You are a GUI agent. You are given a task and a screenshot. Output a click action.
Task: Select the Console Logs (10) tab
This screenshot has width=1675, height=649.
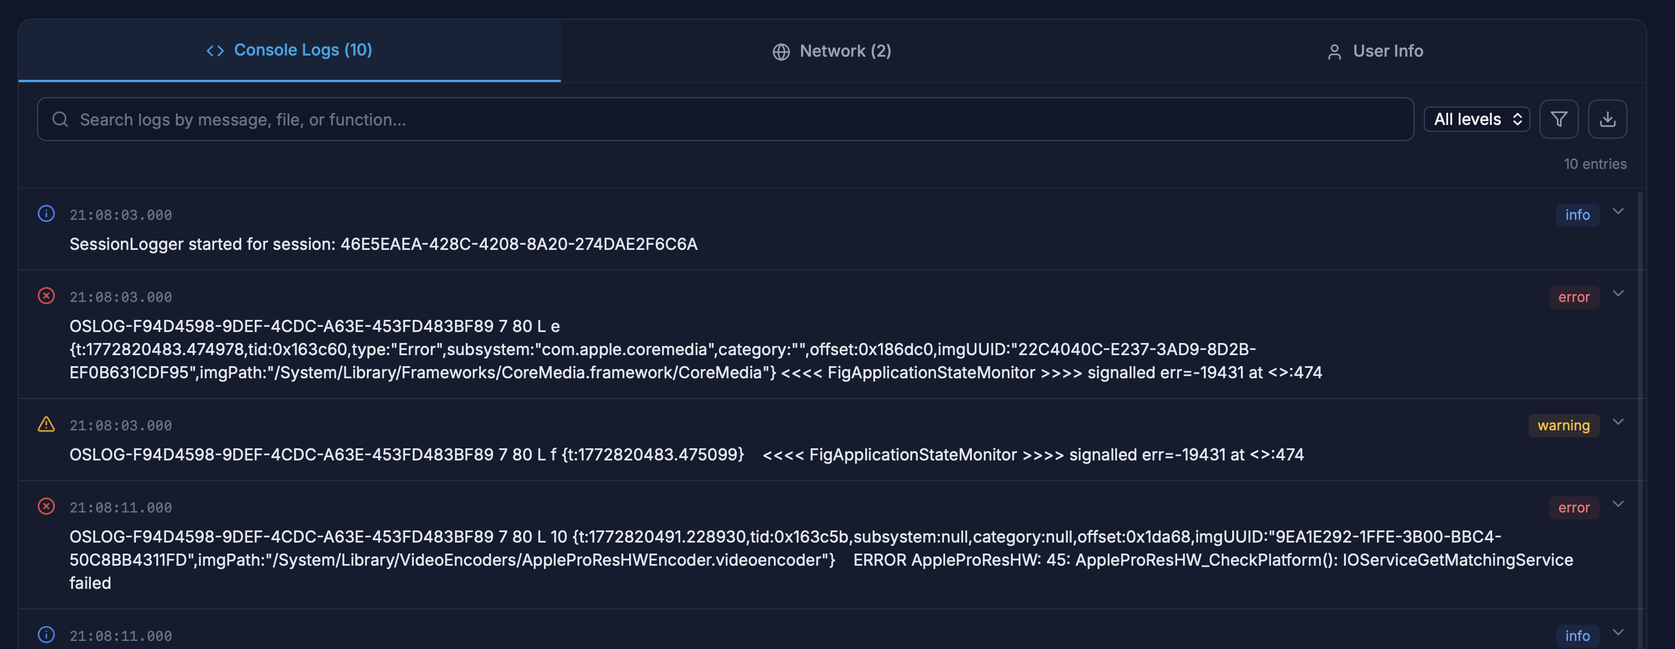[x=289, y=50]
